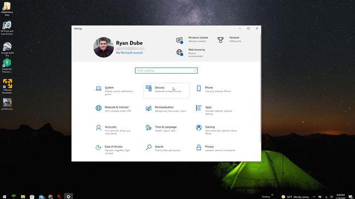Close the Settings window
This screenshot has height=199, width=355.
(x=257, y=28)
